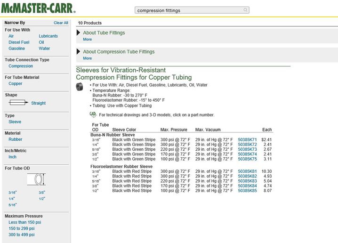Click the search magnifier icon
The width and height of the screenshot is (338, 243).
click(x=245, y=10)
